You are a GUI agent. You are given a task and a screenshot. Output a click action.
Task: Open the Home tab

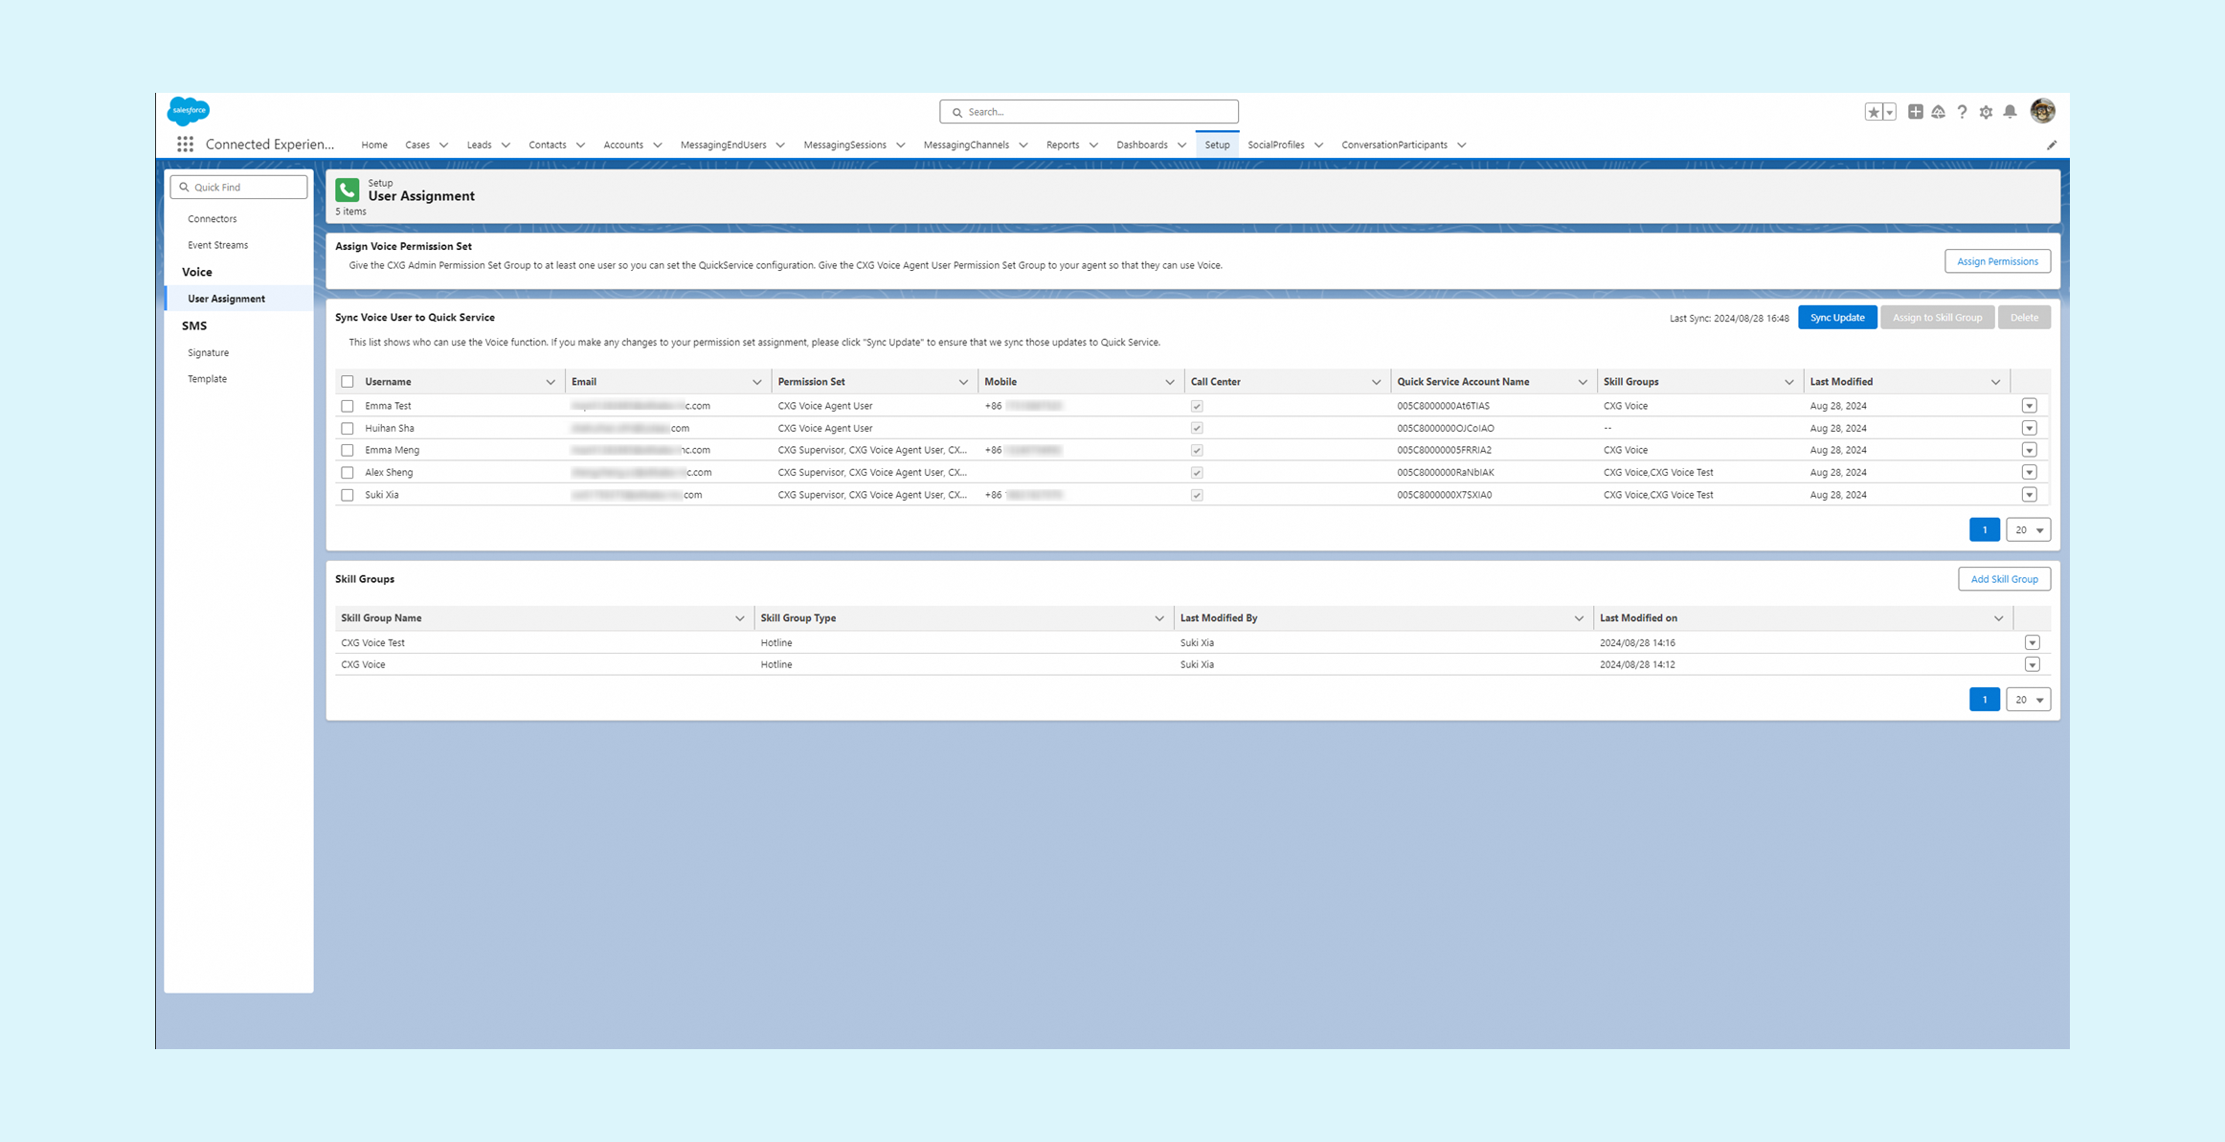coord(374,145)
